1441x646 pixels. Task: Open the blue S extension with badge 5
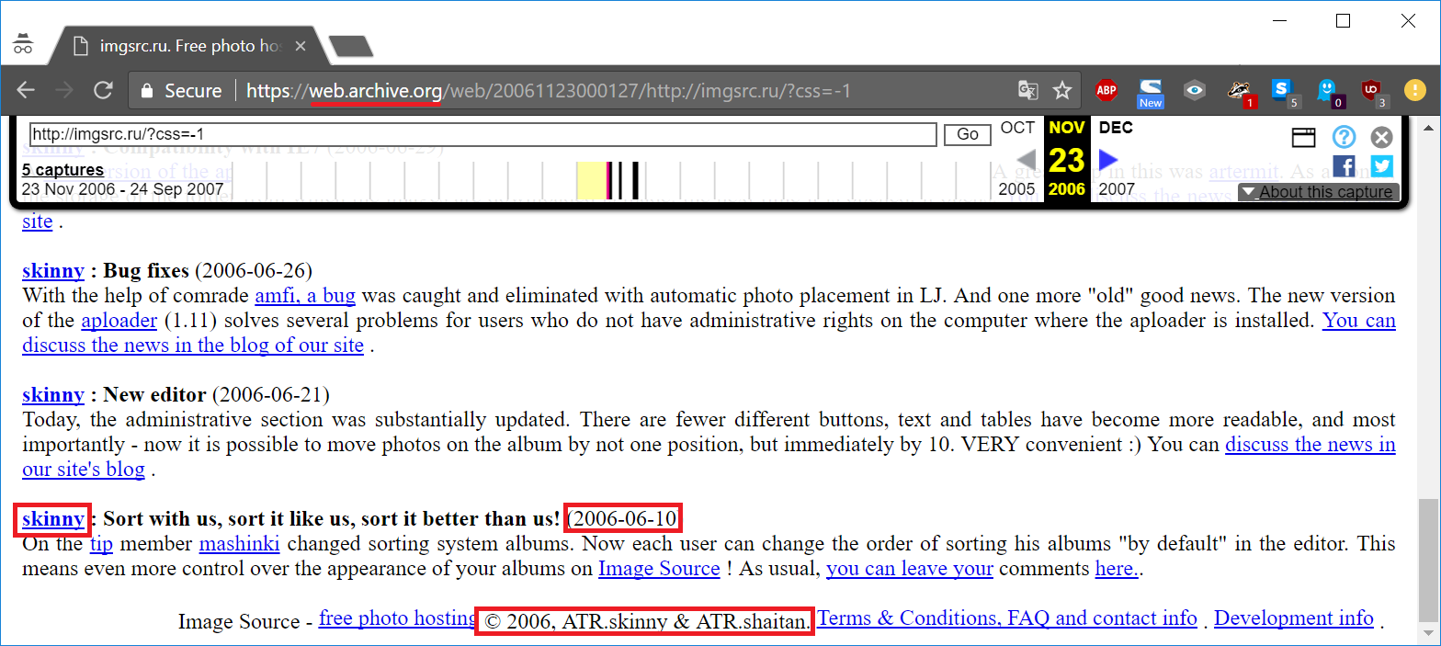(x=1285, y=92)
